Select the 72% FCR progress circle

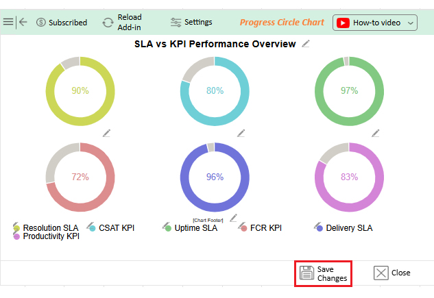coord(80,177)
